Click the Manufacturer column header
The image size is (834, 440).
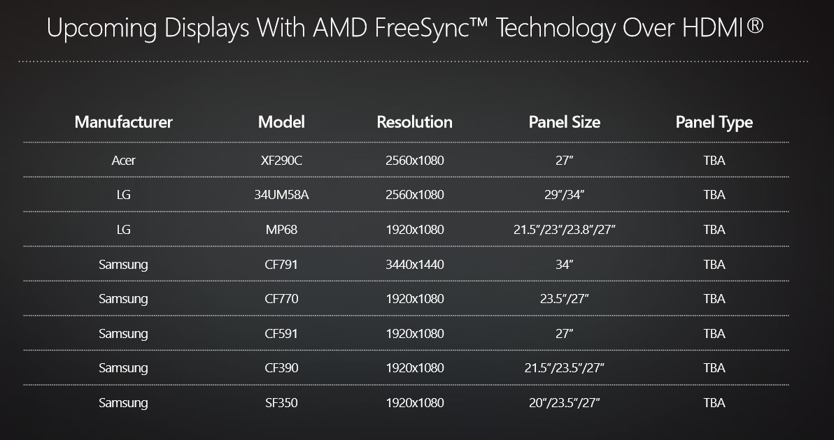[123, 122]
